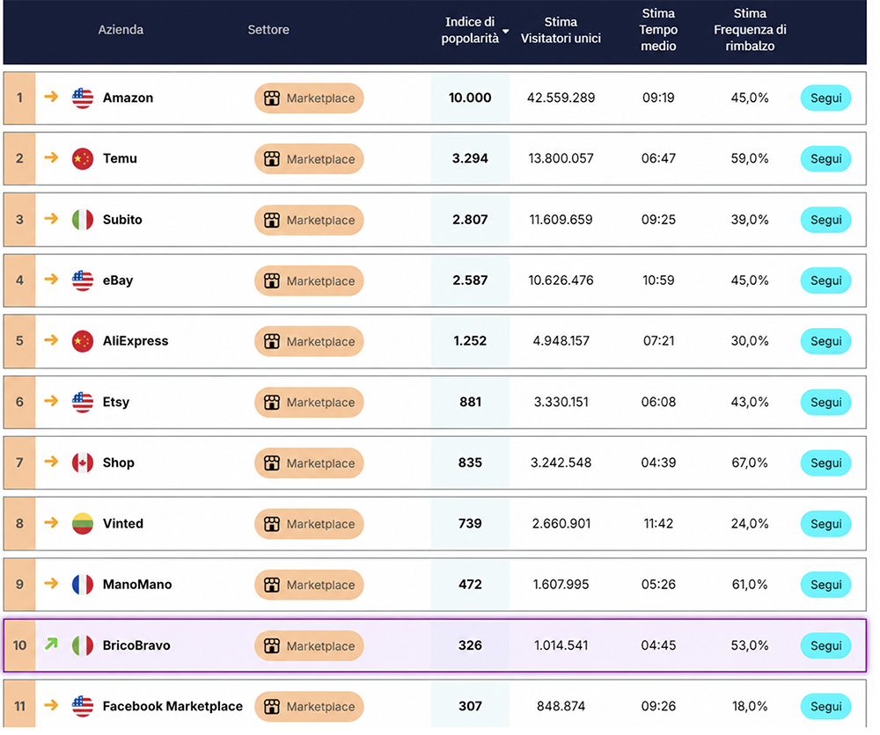This screenshot has height=735, width=880.
Task: Follow Facebook Marketplace using Segui
Action: click(x=825, y=706)
